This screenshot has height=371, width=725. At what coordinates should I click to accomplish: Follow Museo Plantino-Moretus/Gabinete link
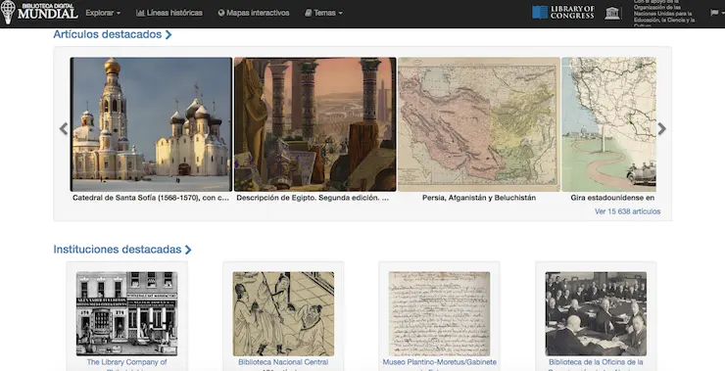pos(440,362)
